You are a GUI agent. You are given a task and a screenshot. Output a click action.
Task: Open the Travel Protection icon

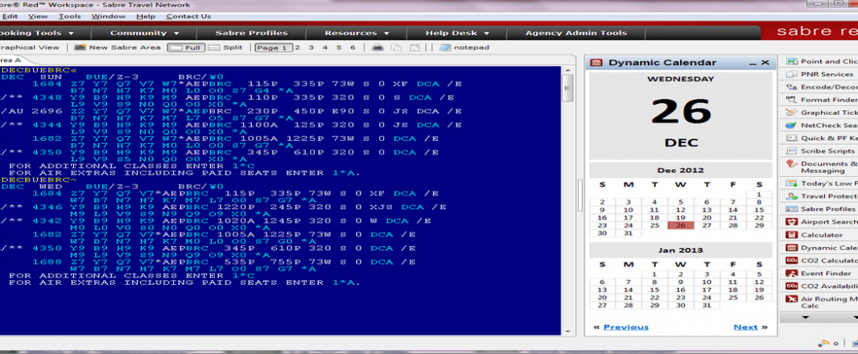pos(791,196)
